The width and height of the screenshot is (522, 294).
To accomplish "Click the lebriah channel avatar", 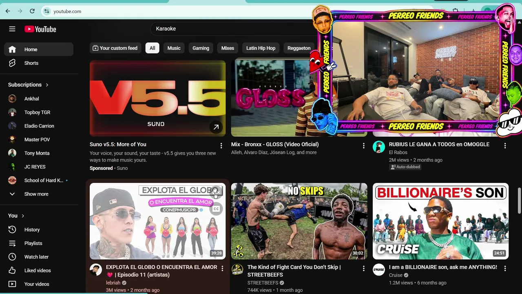I will [x=96, y=270].
